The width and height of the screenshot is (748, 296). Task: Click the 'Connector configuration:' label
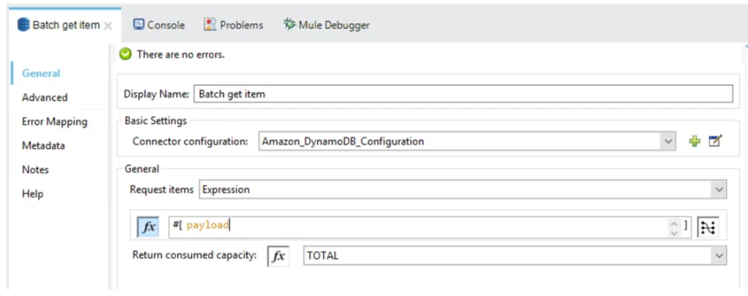(190, 141)
